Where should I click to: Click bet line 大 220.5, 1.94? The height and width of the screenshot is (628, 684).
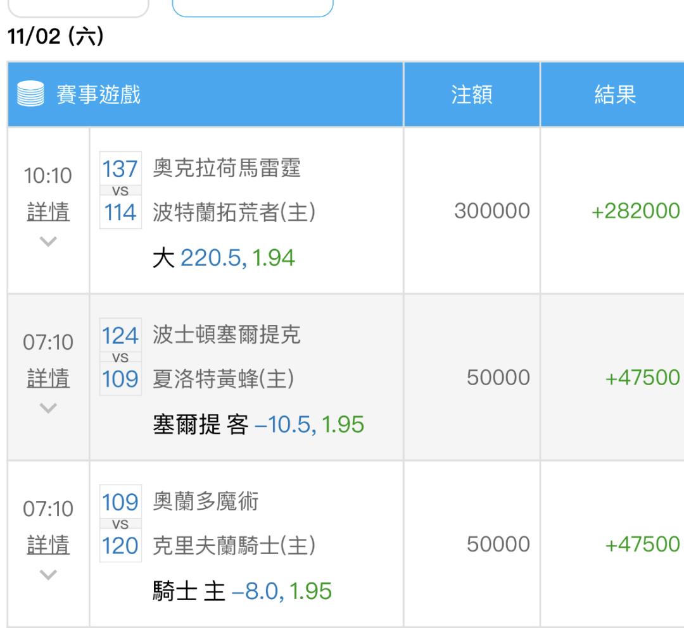click(224, 258)
